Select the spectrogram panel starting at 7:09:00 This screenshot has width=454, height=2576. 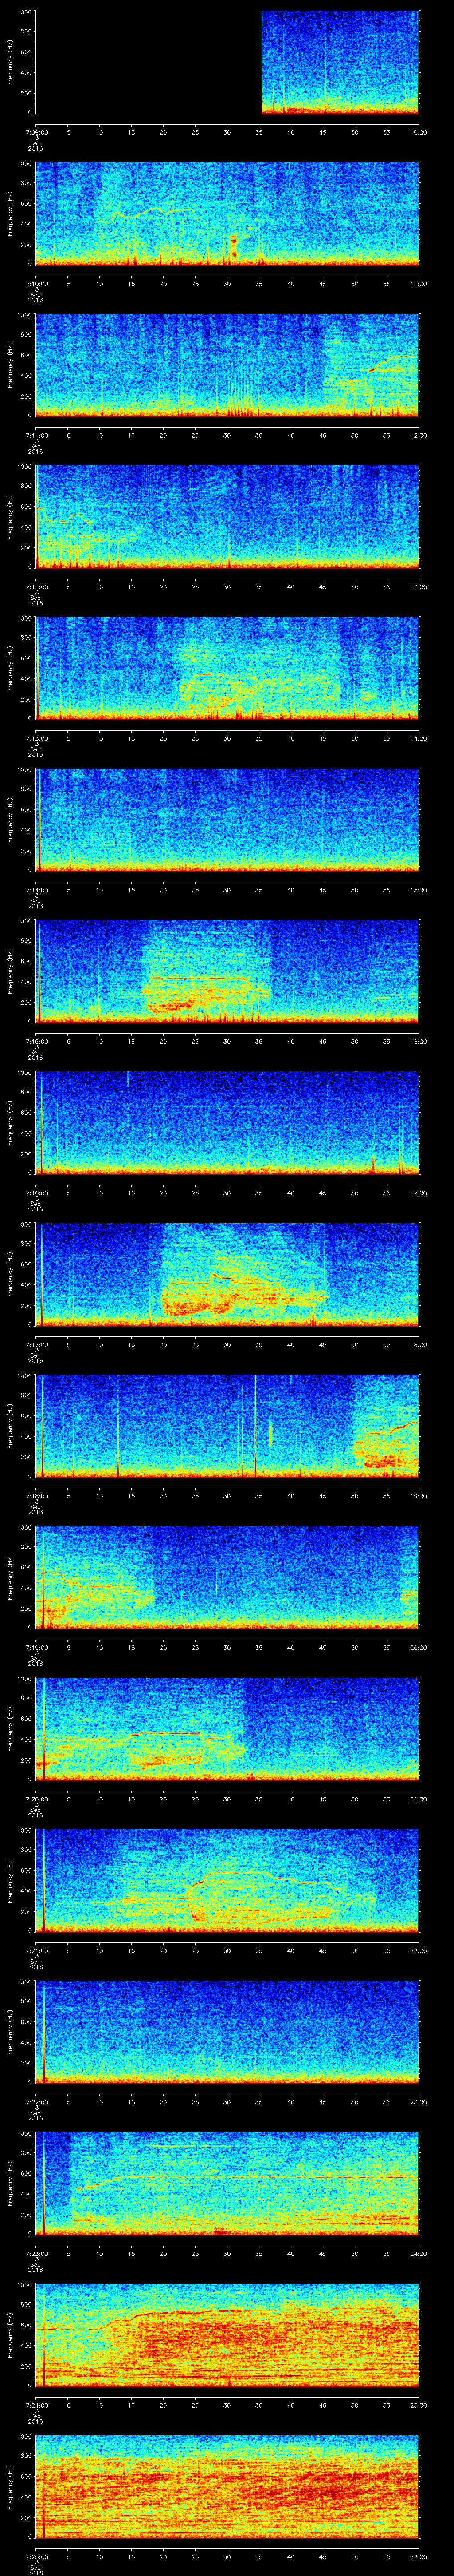(x=227, y=62)
